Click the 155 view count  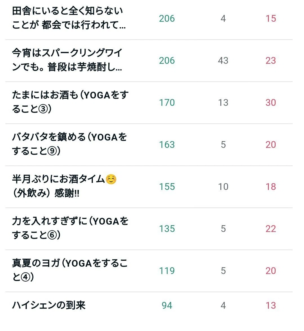(167, 187)
